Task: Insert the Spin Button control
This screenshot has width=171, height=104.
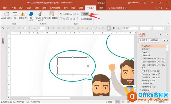Action: click(x=68, y=14)
